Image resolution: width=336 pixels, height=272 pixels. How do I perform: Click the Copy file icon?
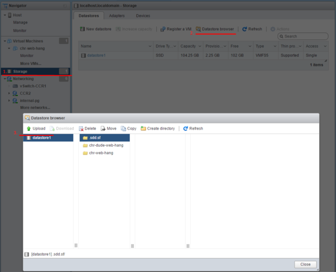click(x=123, y=128)
